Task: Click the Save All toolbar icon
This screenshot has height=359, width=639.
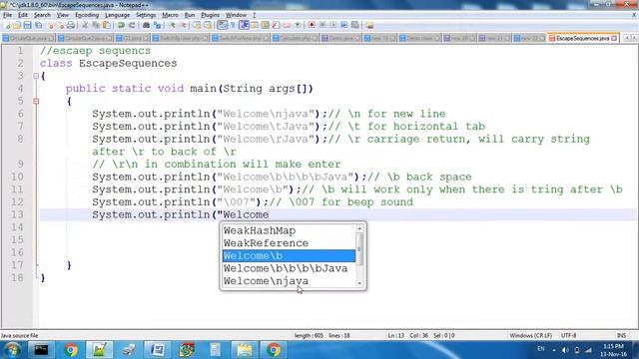Action: [38, 25]
